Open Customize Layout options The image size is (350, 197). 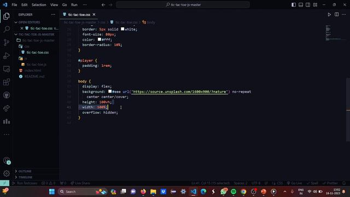pyautogui.click(x=315, y=5)
